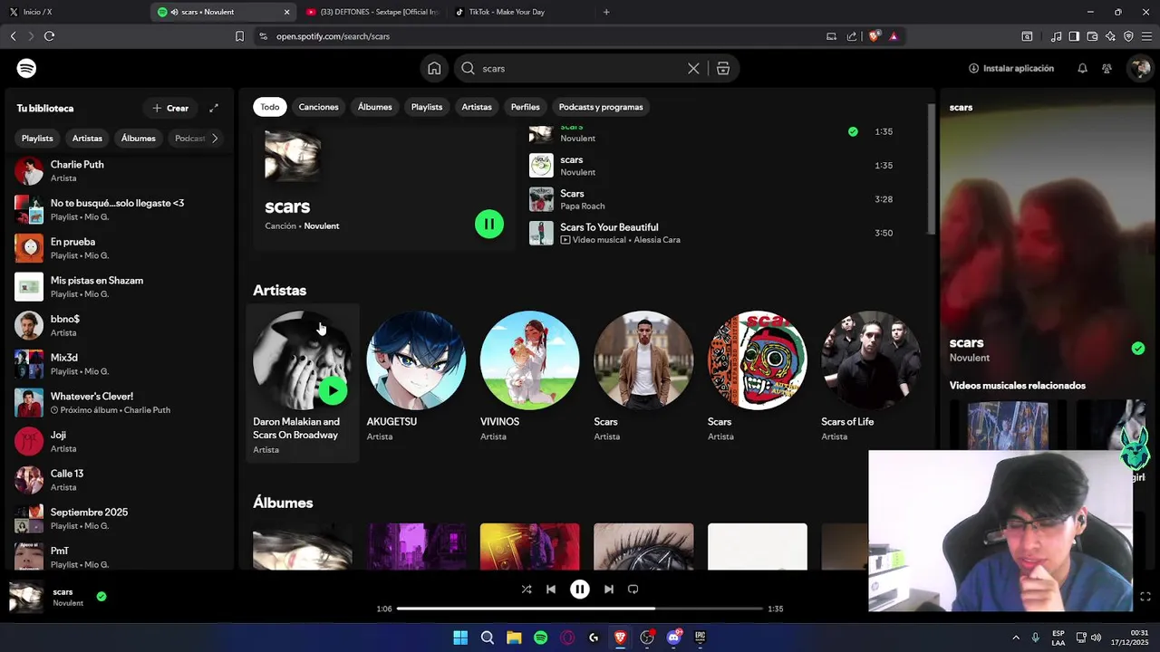Screen dimensions: 1160x652
Task: Open the media control music note icon
Action: [x=1057, y=36]
